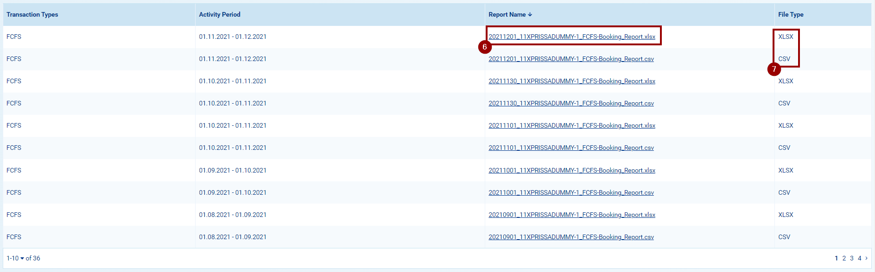The height and width of the screenshot is (272, 875).
Task: Go to page 2 of results
Action: 844,258
